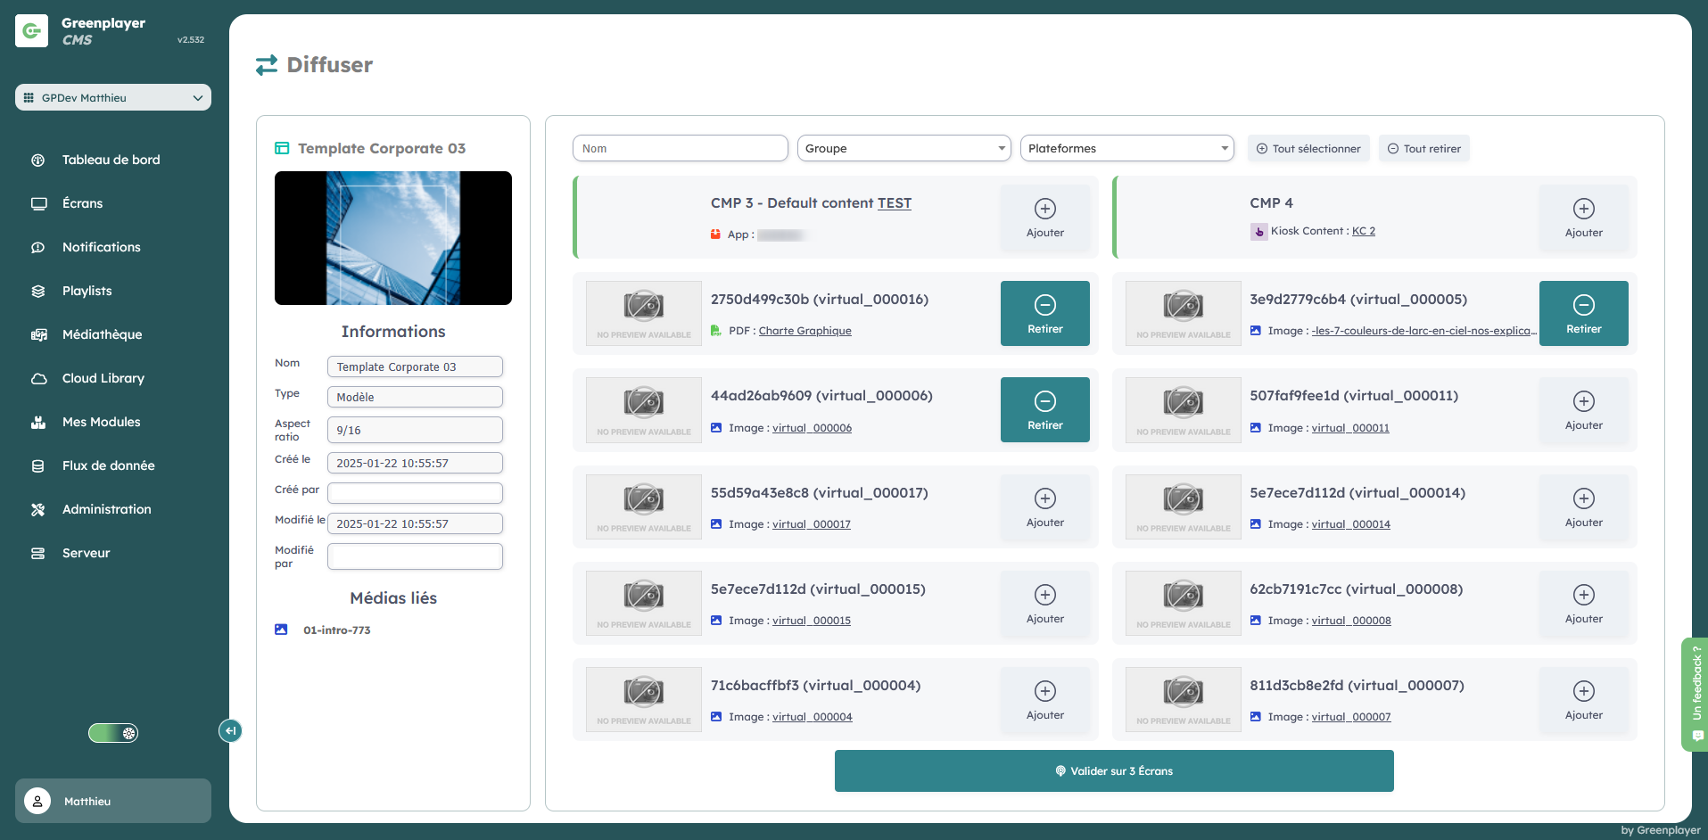The height and width of the screenshot is (840, 1708).
Task: Open the Groupe filter dropdown
Action: tap(904, 149)
